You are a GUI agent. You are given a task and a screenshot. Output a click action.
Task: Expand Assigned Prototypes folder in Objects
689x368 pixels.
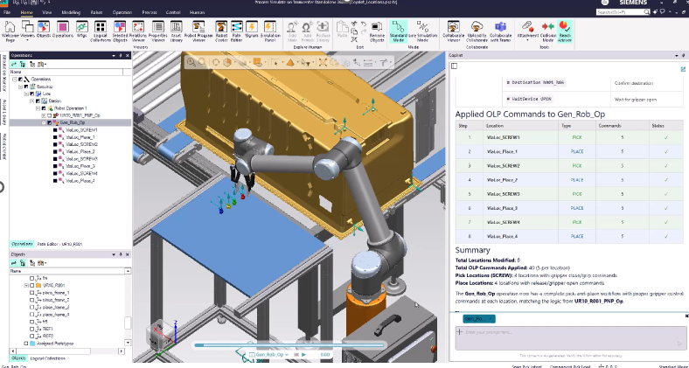tap(26, 344)
